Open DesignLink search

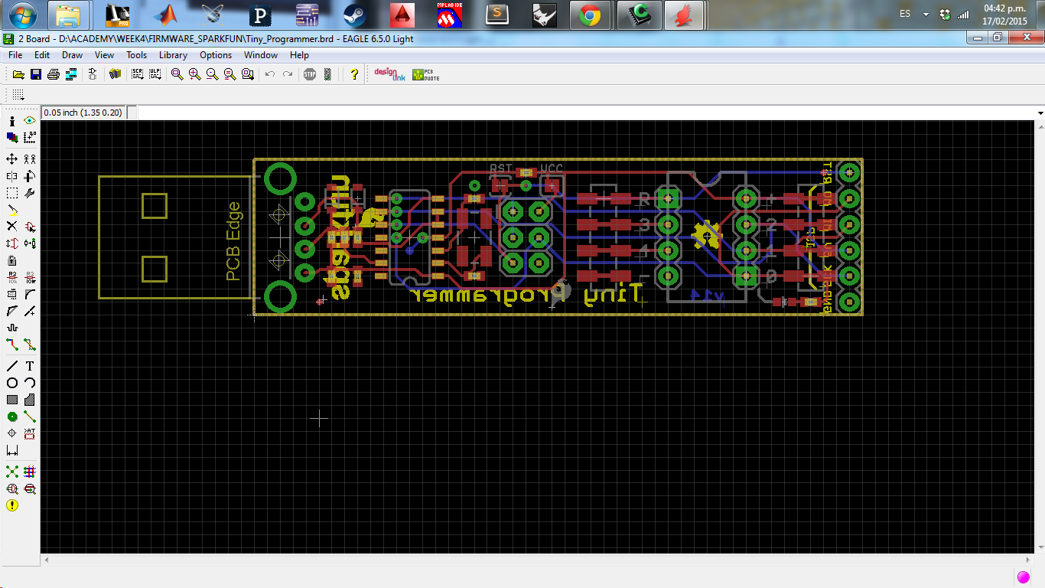pyautogui.click(x=389, y=74)
